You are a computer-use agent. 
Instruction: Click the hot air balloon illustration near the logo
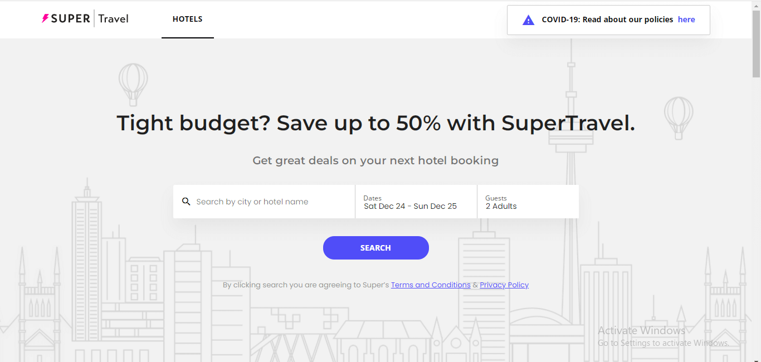click(133, 85)
